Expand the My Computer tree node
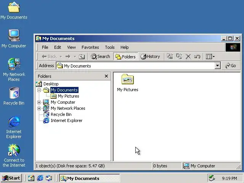Screen dimensions: 244x183 39,102
